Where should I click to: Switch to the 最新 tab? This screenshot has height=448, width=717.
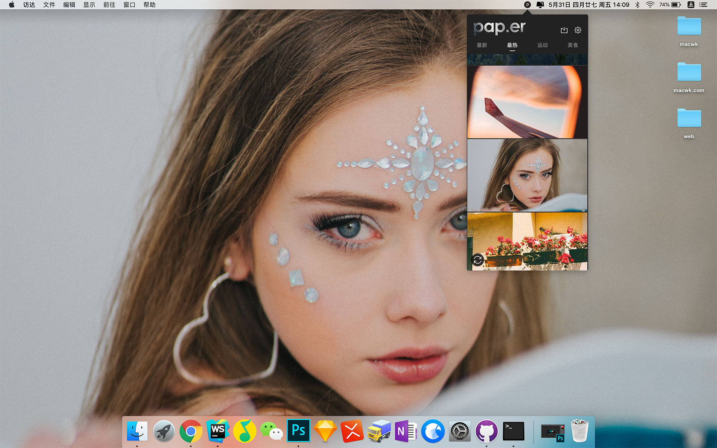[x=482, y=45]
